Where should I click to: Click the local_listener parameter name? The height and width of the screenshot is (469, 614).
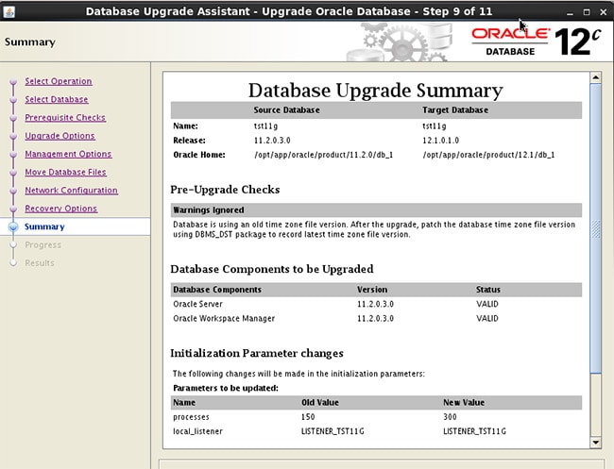197,431
